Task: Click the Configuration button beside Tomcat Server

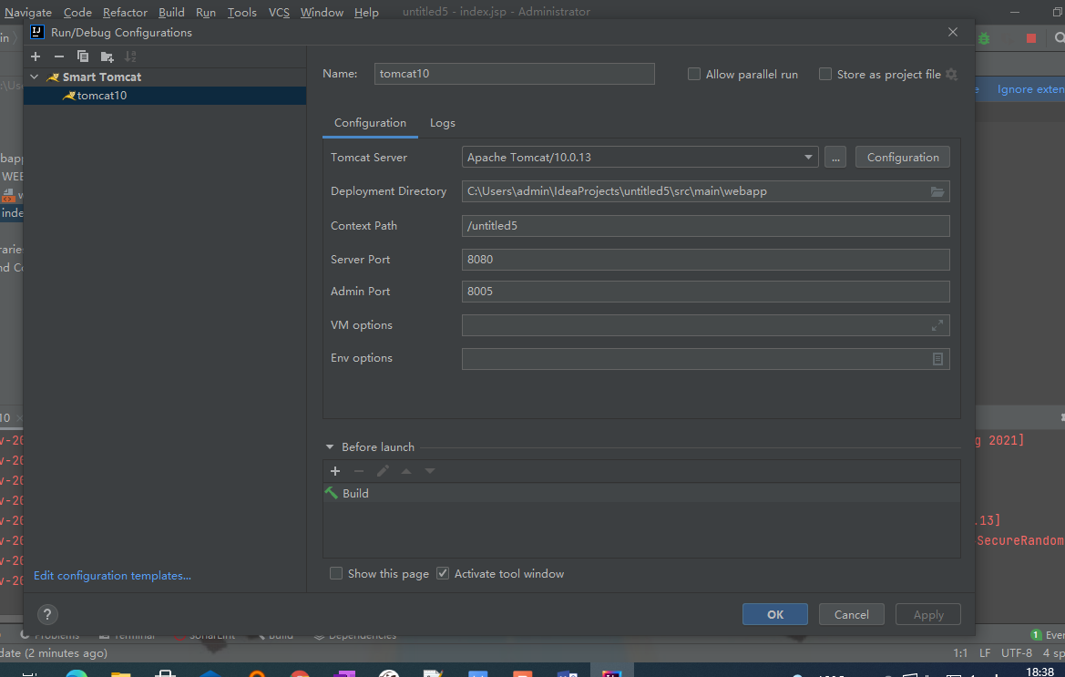Action: point(903,157)
